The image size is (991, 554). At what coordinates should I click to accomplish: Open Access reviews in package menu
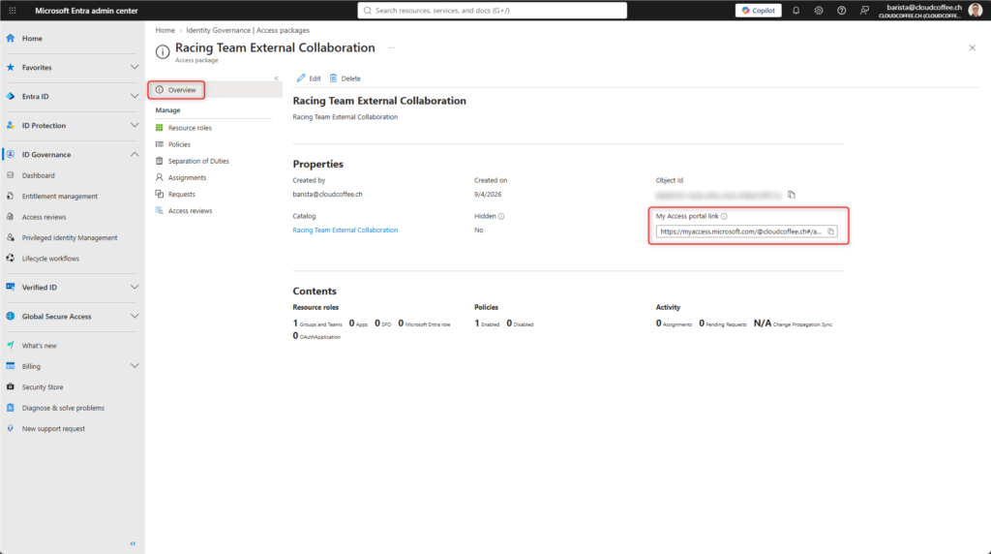(x=190, y=210)
